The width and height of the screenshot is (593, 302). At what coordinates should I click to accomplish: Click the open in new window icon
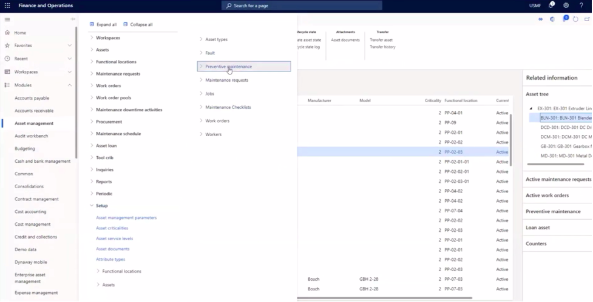click(x=588, y=19)
